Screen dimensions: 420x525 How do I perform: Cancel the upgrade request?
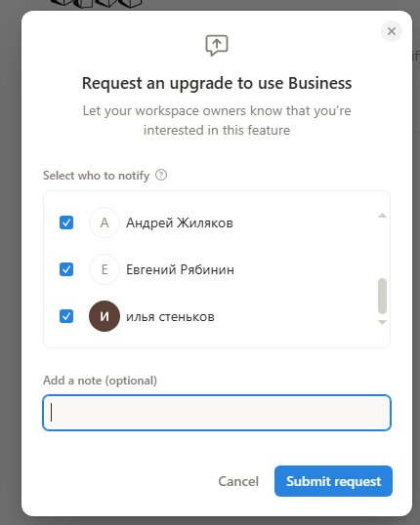coord(238,481)
